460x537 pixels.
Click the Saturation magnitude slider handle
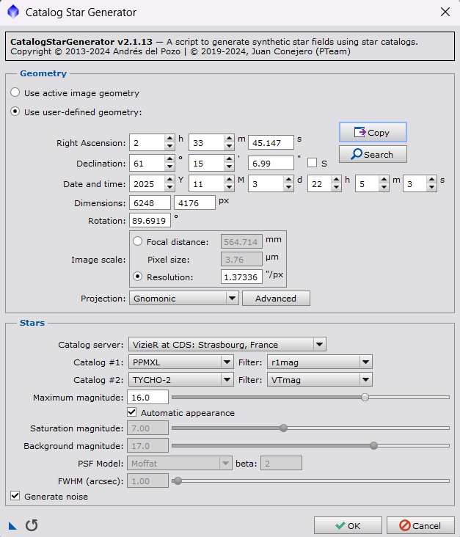click(x=284, y=428)
